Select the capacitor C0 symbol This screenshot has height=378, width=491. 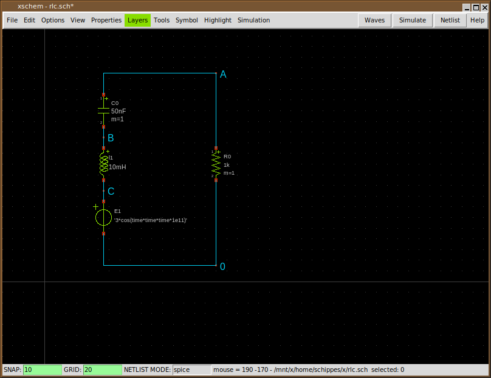[103, 110]
